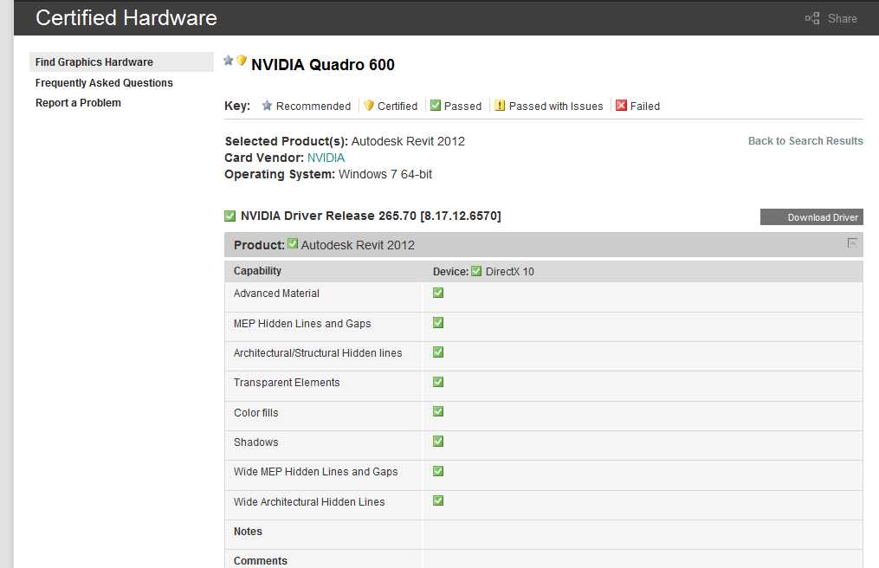Click the Certified Hardware page title

point(126,18)
